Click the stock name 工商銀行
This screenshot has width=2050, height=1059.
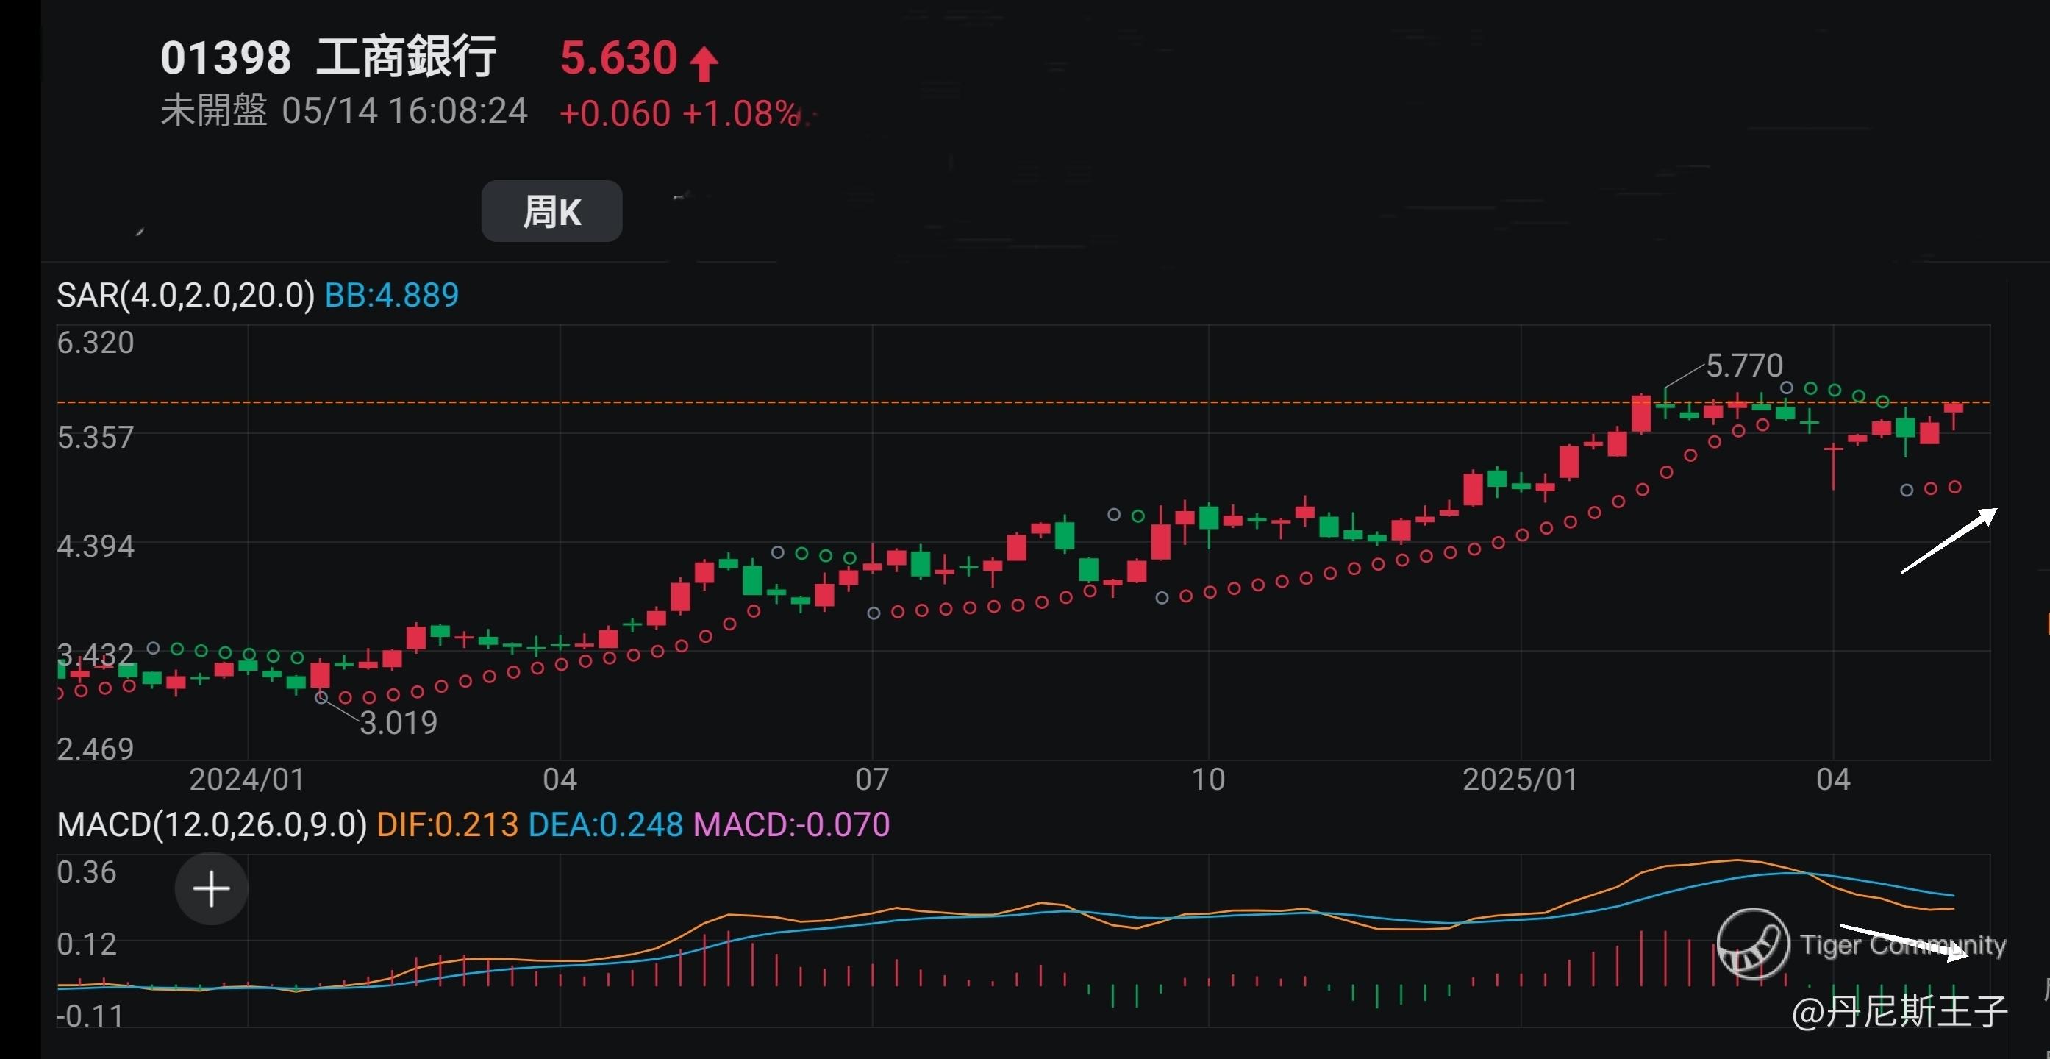(x=407, y=57)
